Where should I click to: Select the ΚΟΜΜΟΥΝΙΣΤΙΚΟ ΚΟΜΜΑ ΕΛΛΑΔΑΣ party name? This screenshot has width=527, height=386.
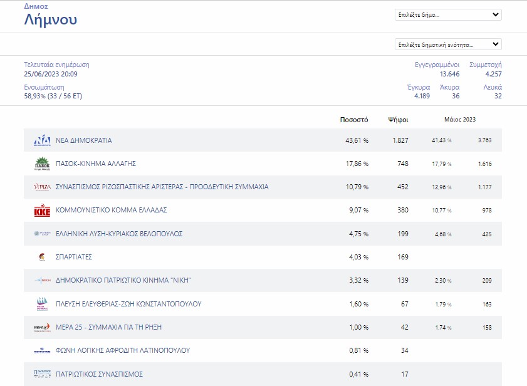pyautogui.click(x=112, y=211)
